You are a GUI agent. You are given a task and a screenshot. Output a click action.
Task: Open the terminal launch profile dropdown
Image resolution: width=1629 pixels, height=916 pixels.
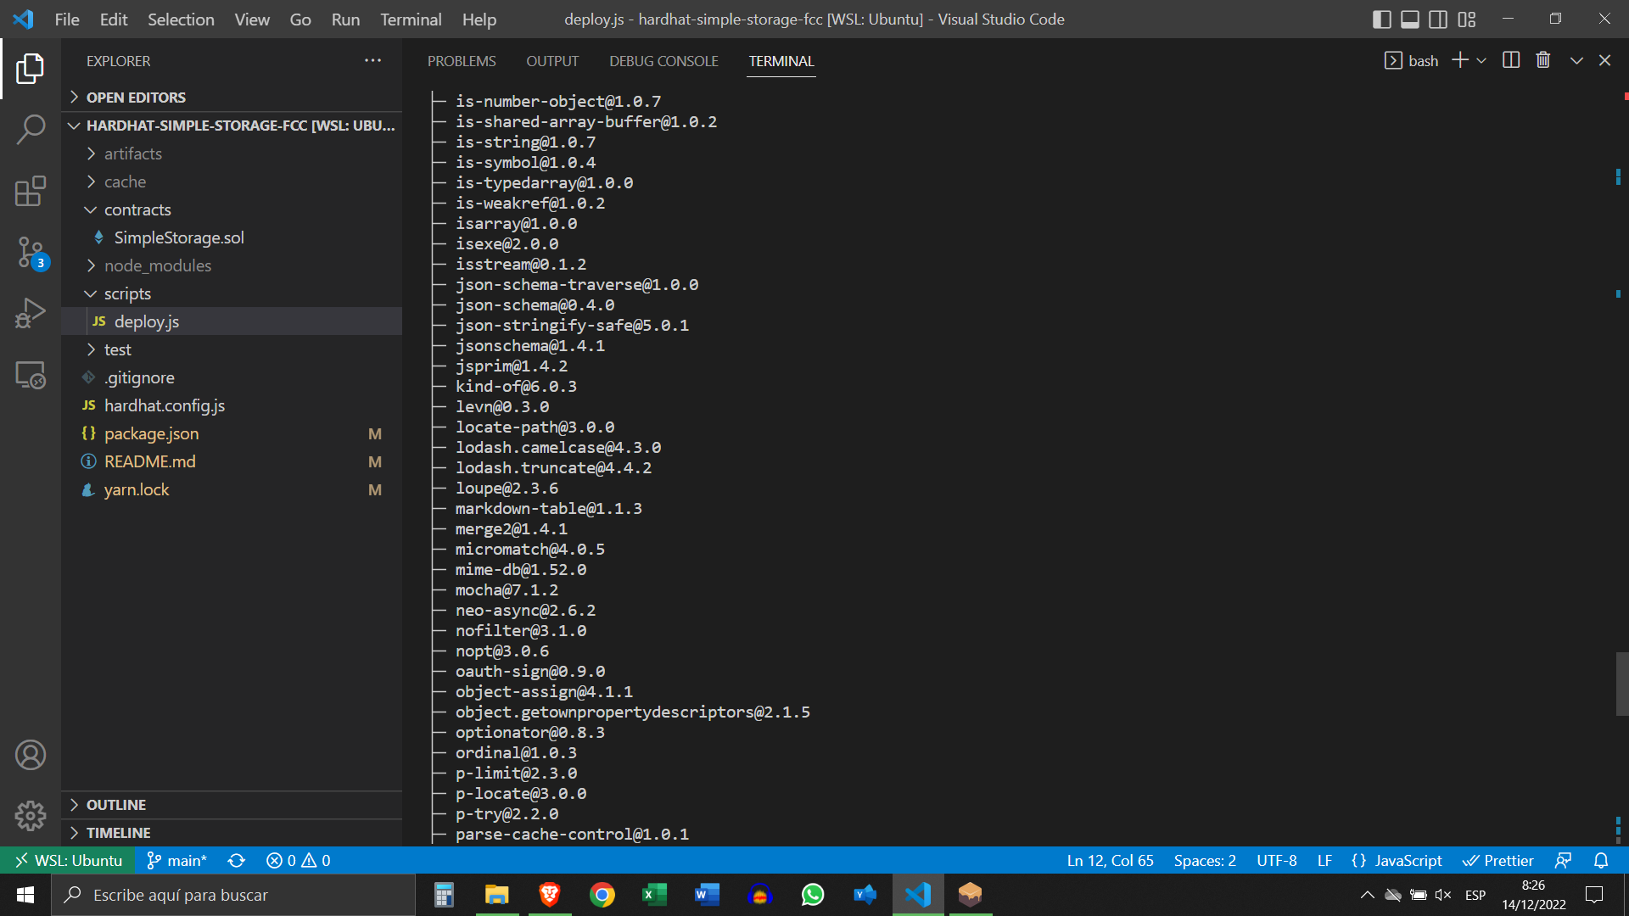pos(1482,59)
